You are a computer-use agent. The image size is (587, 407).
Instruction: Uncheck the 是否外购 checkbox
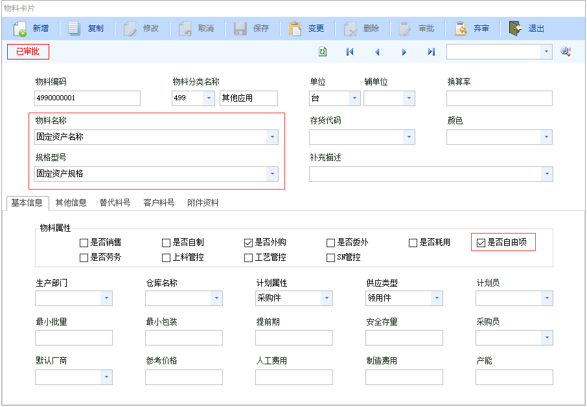click(248, 243)
